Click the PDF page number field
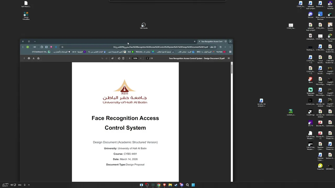 (x=147, y=58)
